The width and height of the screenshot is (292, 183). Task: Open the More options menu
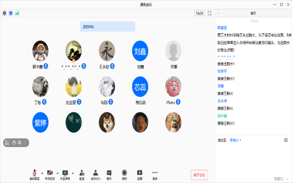[155, 174]
